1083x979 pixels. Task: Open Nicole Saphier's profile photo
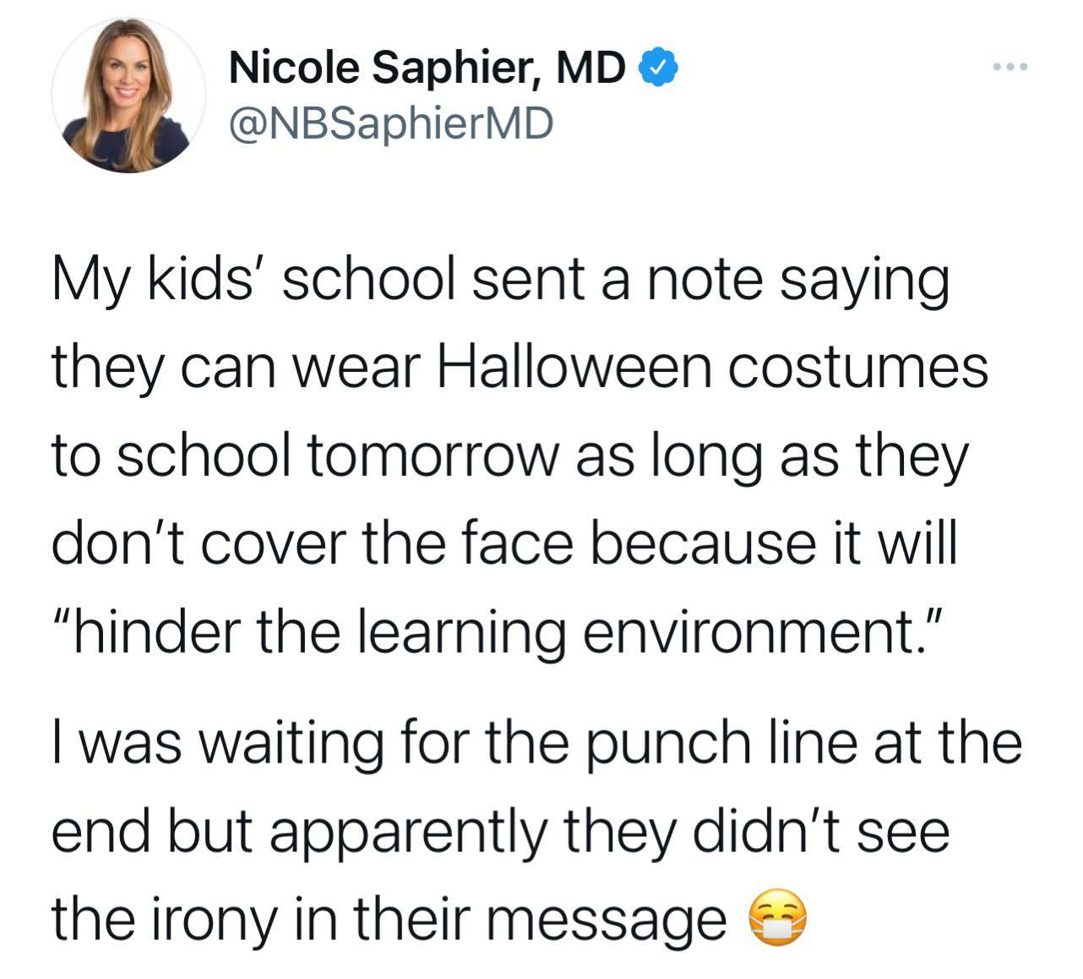128,95
